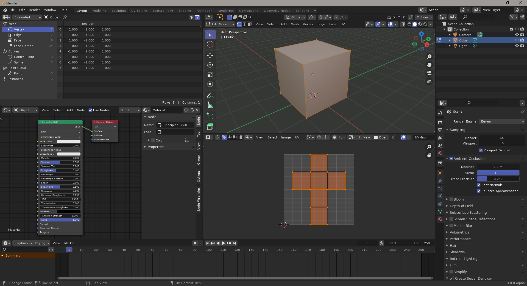Screen dimensions: 527x286
Task: Open the Render menu
Action: [34, 10]
